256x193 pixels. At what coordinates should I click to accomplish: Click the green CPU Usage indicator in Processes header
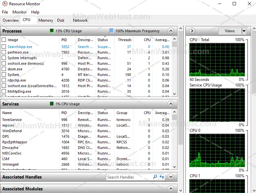tap(52, 31)
